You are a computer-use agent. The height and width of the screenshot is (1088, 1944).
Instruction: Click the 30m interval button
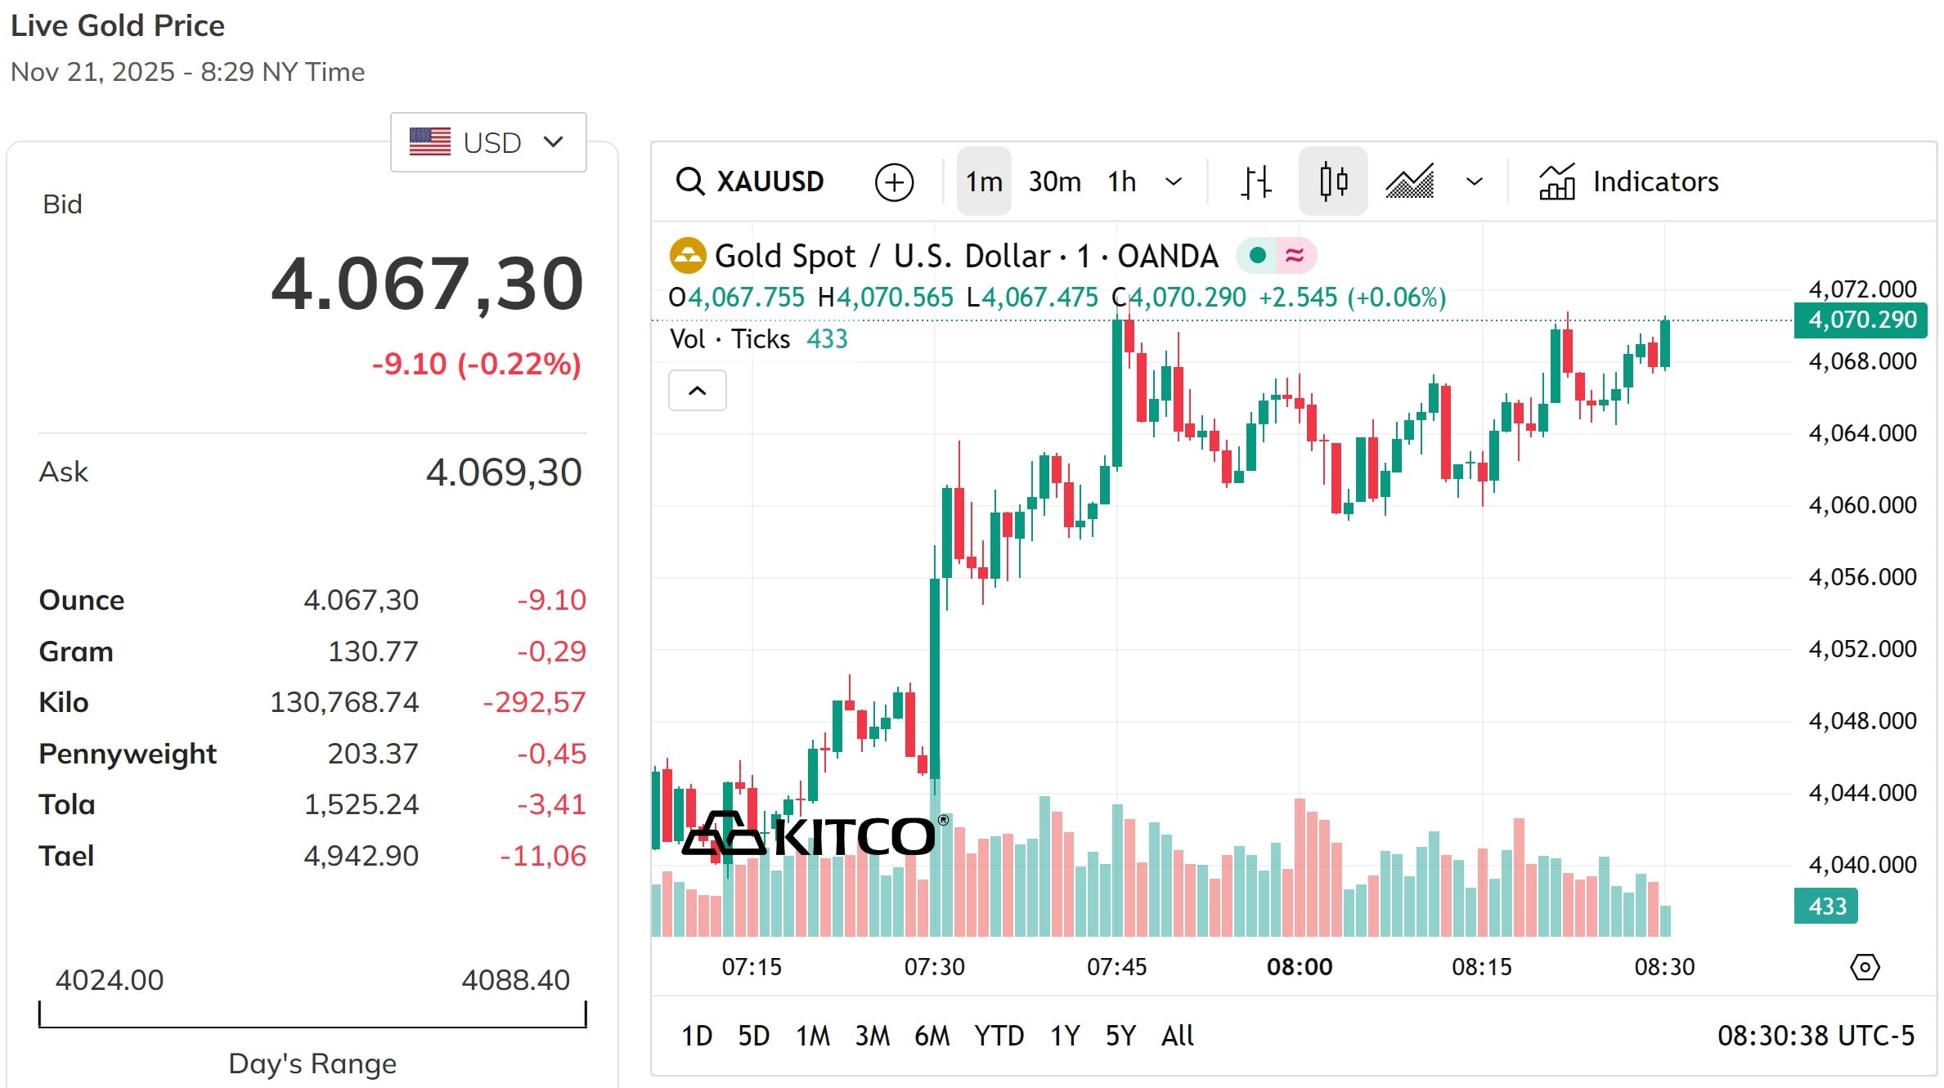[1054, 181]
